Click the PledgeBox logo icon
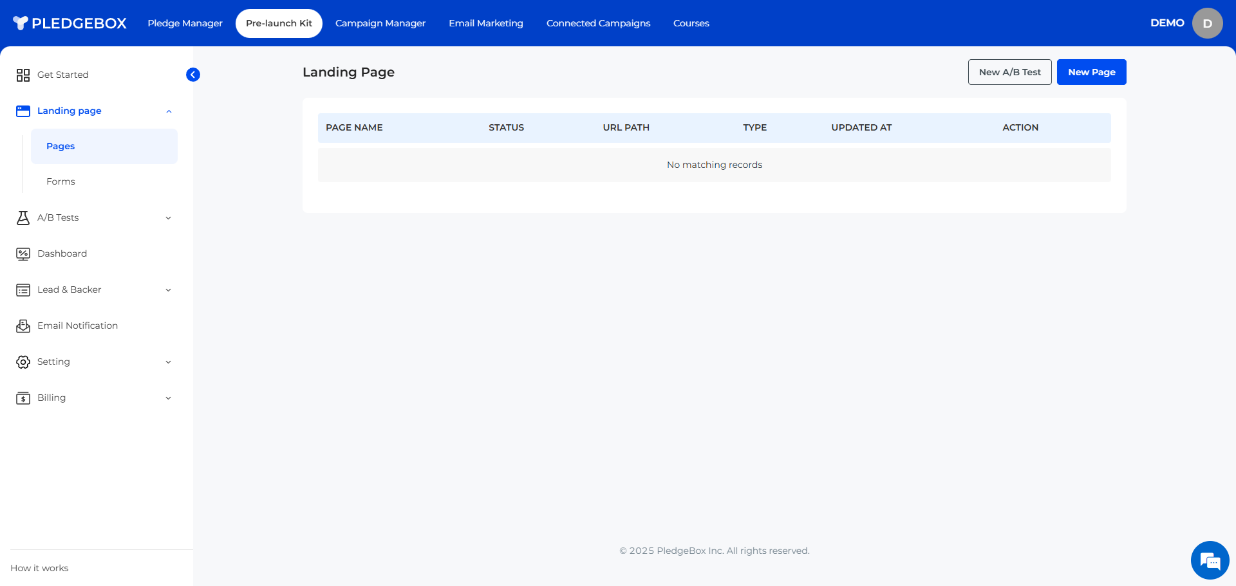1236x586 pixels. (x=21, y=23)
